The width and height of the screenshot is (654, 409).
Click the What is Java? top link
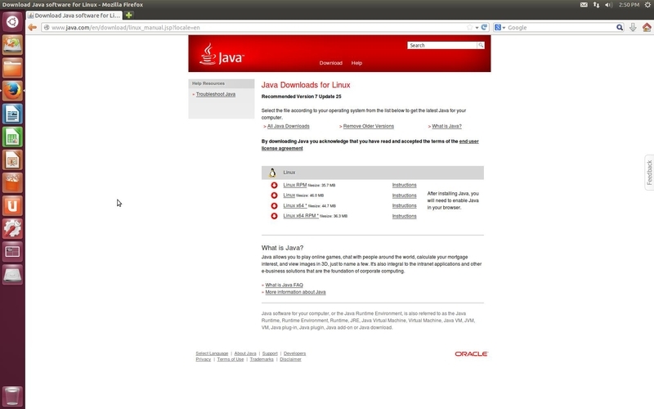[x=446, y=126]
